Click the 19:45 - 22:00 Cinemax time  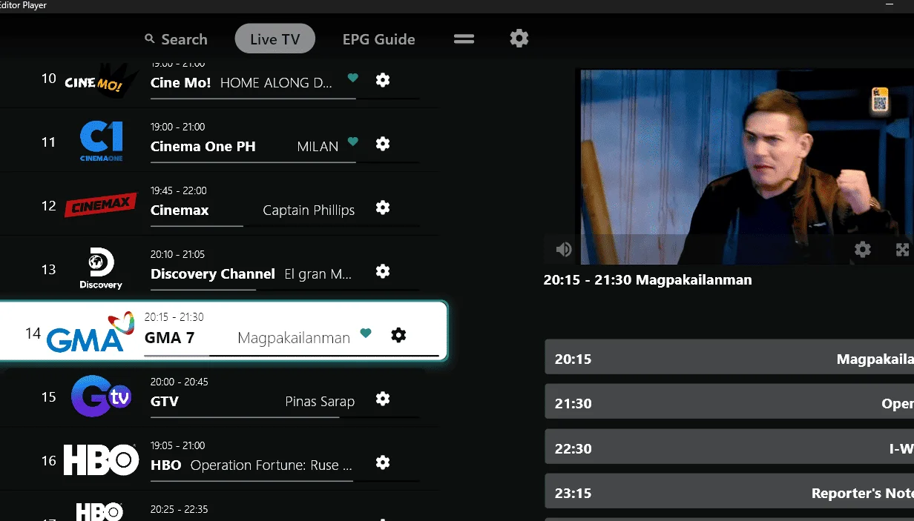(179, 190)
